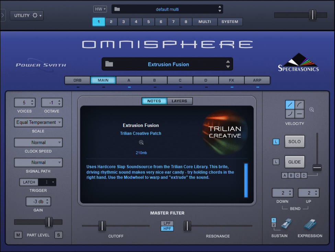The width and height of the screenshot is (335, 252).
Task: Zoom the velocity curve editor
Action: pyautogui.click(x=312, y=110)
